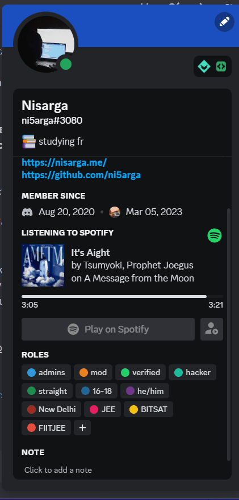The width and height of the screenshot is (239, 500).
Task: Click the BITSAT role yellow dot
Action: click(134, 409)
